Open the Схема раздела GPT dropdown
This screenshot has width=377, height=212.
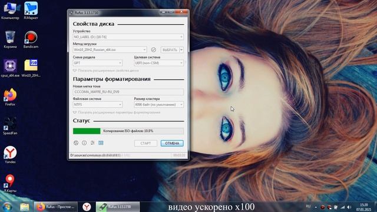98,63
